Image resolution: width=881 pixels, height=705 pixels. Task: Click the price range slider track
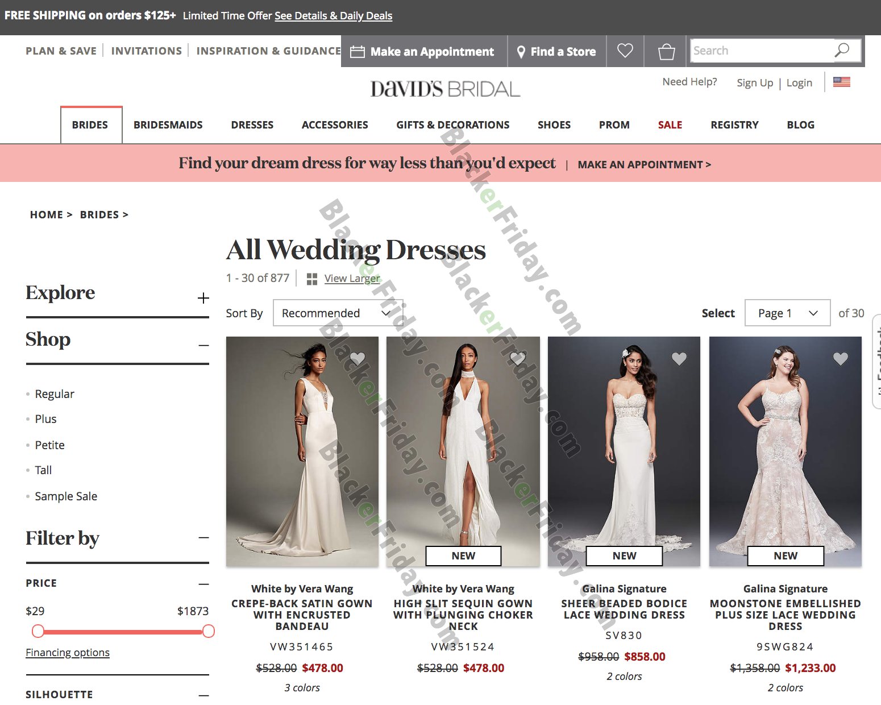[x=123, y=632]
